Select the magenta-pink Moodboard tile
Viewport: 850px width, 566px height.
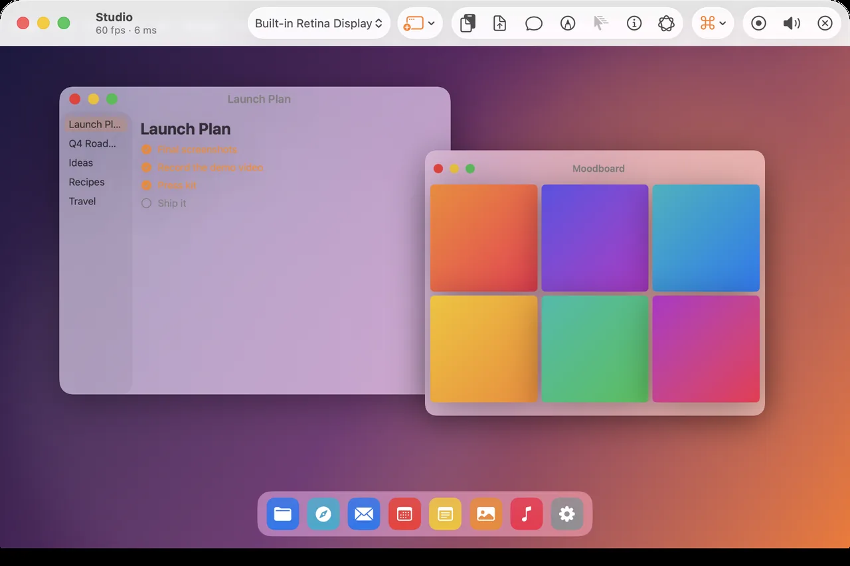click(x=705, y=348)
